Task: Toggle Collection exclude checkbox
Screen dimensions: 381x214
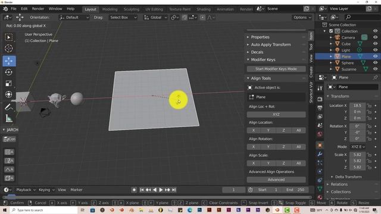Action: point(331,31)
